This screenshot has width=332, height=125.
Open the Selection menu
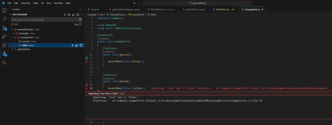point(26,3)
